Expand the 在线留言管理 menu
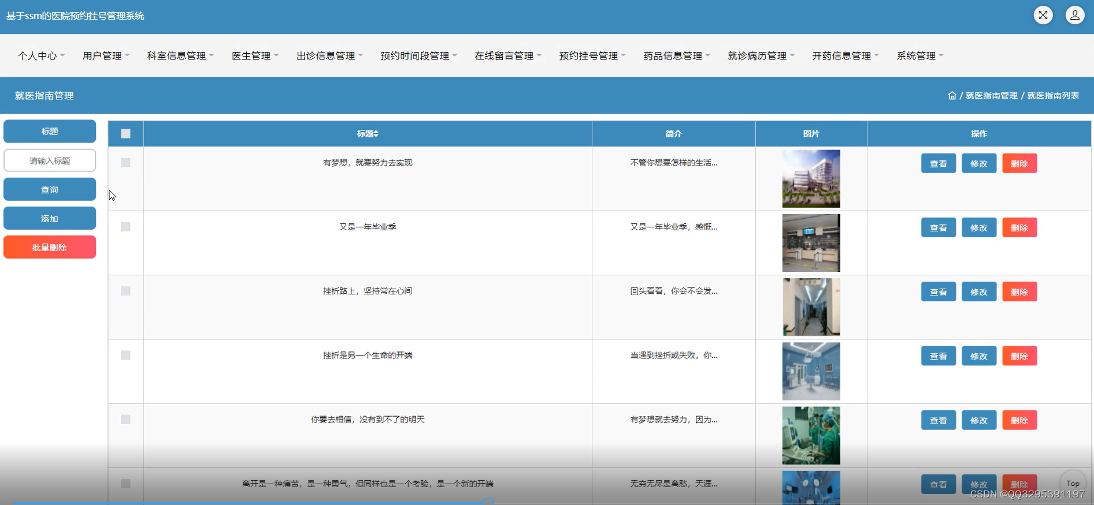 coord(508,55)
